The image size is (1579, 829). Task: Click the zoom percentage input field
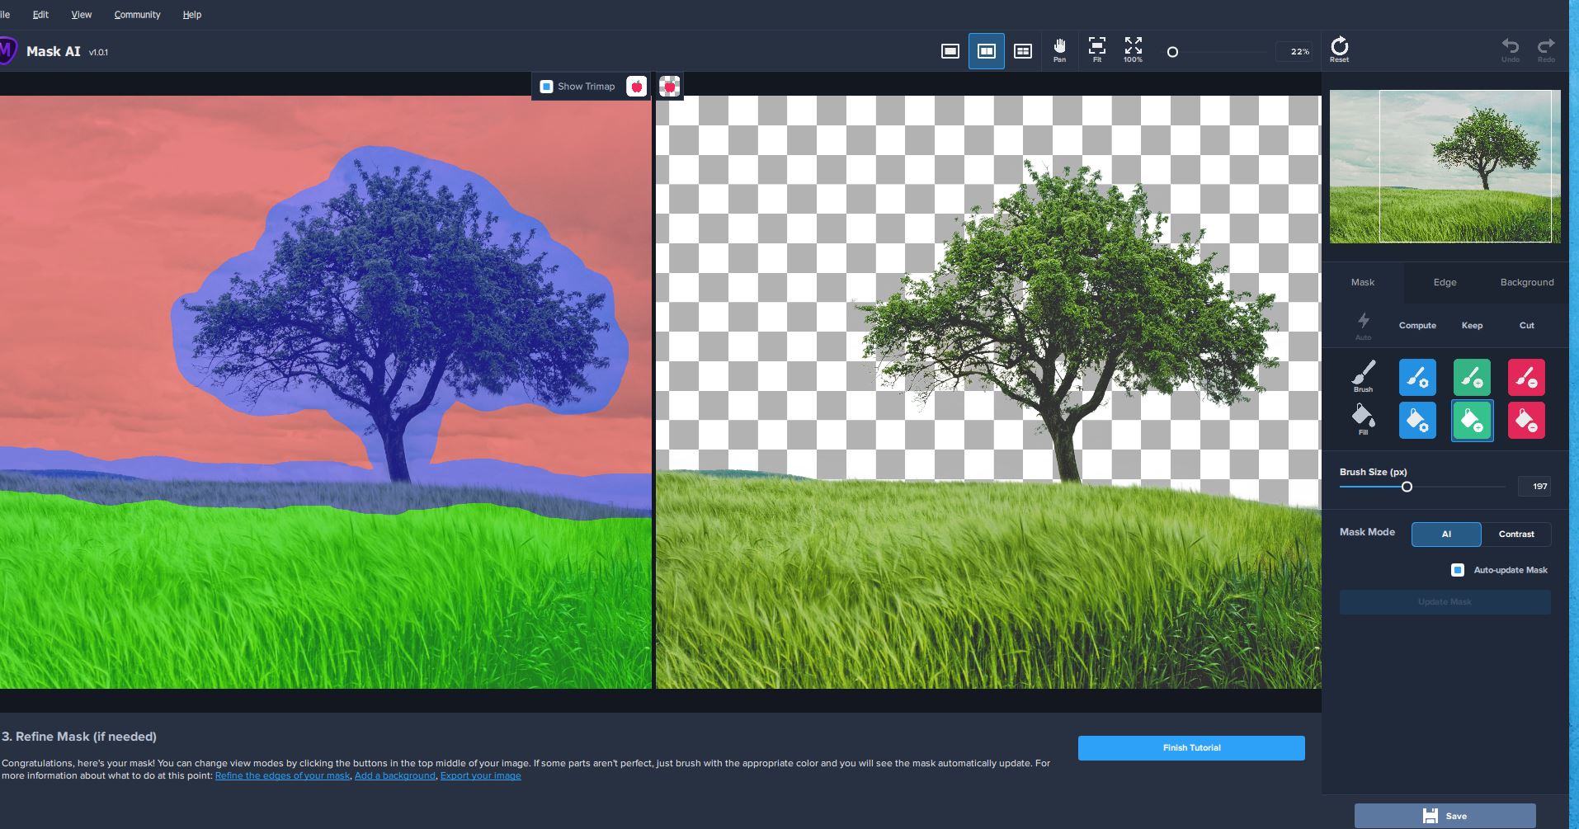1294,51
